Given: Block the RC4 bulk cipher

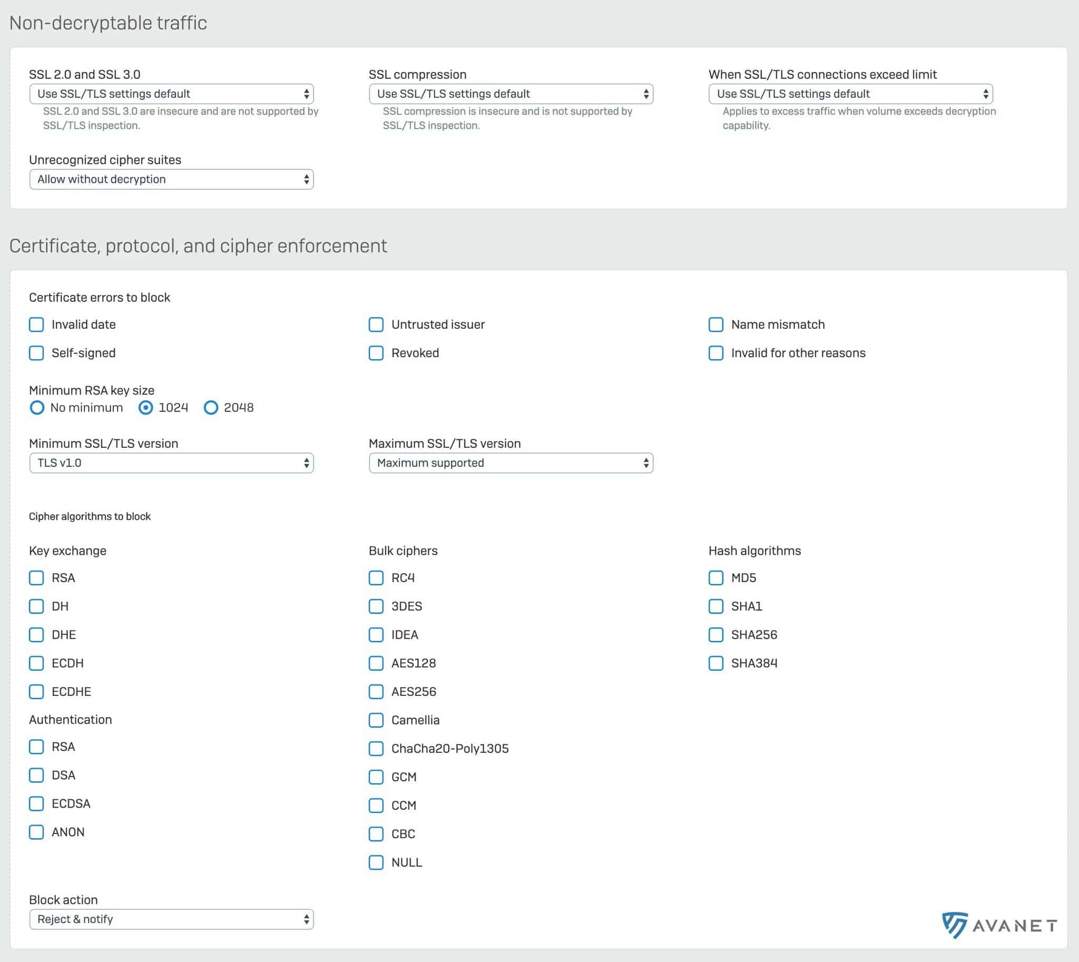Looking at the screenshot, I should (x=376, y=578).
